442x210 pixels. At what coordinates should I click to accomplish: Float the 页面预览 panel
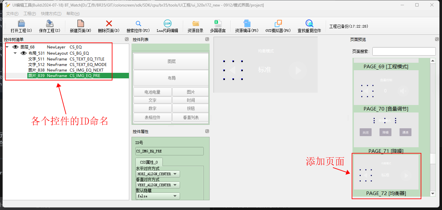coord(437,39)
